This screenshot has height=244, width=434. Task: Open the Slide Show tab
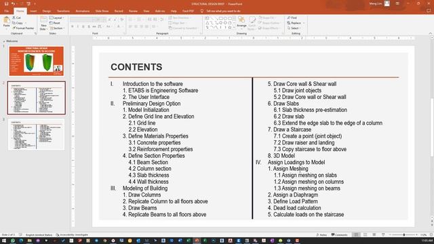pos(102,11)
